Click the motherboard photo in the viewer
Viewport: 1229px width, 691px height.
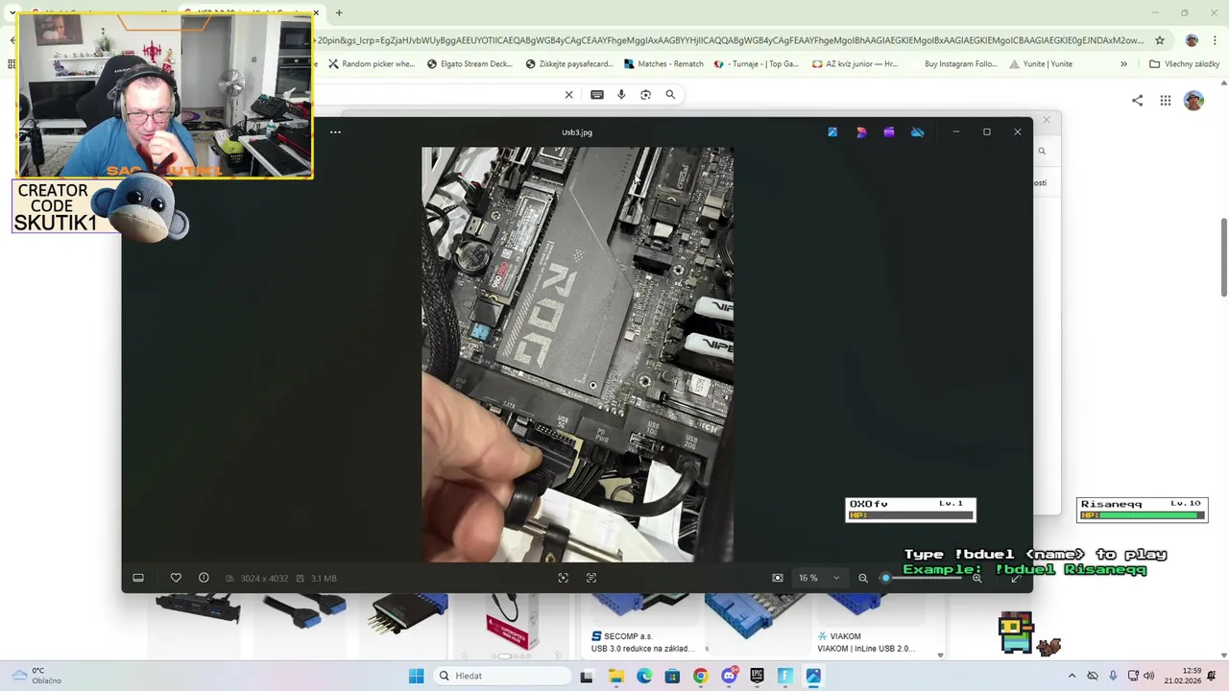tap(577, 354)
